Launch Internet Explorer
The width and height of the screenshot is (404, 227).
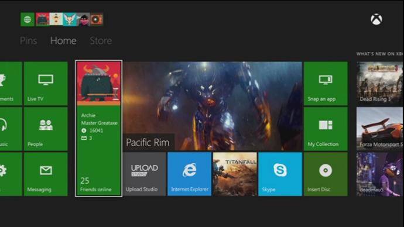(189, 174)
